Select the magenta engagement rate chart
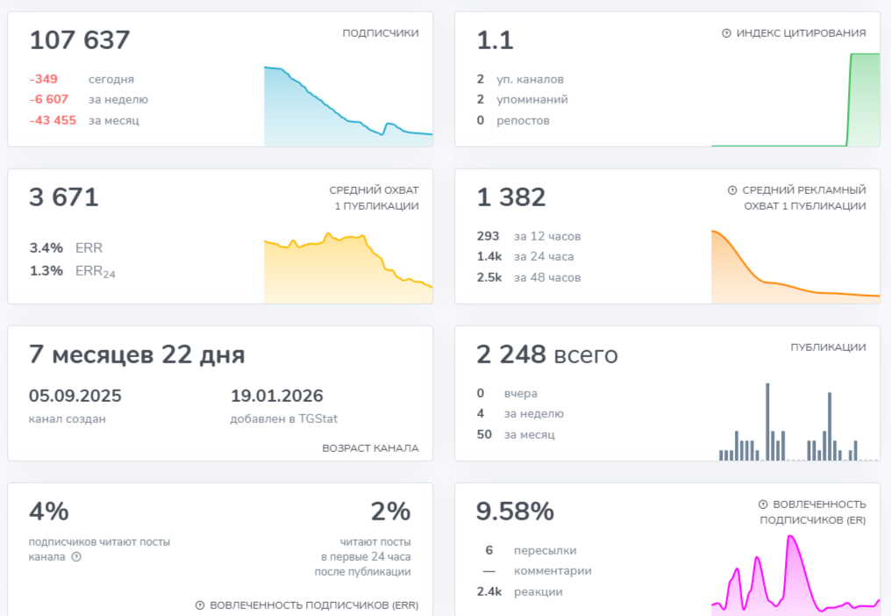The height and width of the screenshot is (616, 891). point(794,575)
